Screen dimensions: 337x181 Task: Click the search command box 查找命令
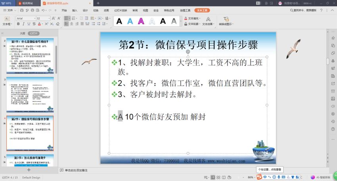pos(303,10)
